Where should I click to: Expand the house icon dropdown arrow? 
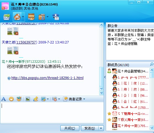[23, 17]
